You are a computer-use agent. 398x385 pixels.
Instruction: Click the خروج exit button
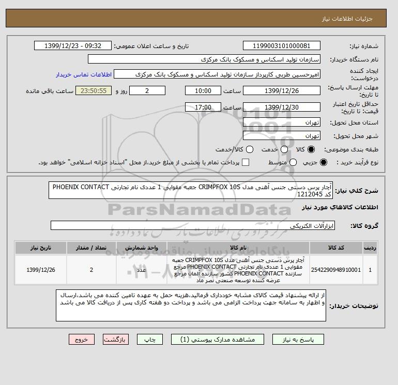coord(82,340)
